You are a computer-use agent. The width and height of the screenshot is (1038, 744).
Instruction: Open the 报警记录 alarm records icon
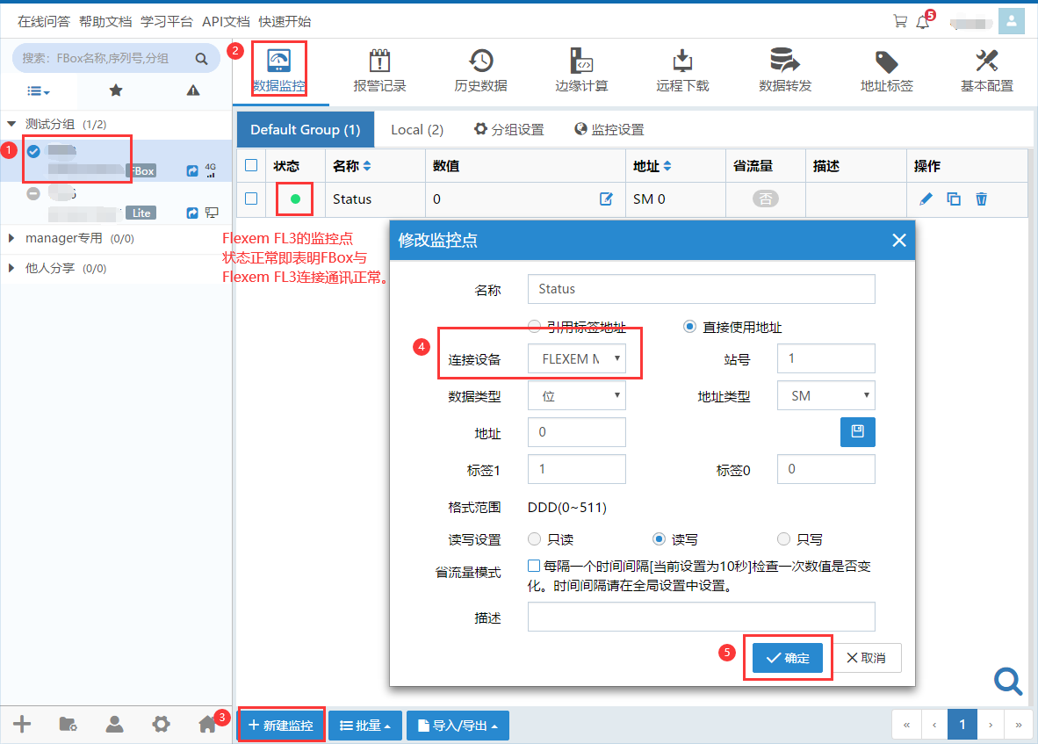[x=379, y=61]
